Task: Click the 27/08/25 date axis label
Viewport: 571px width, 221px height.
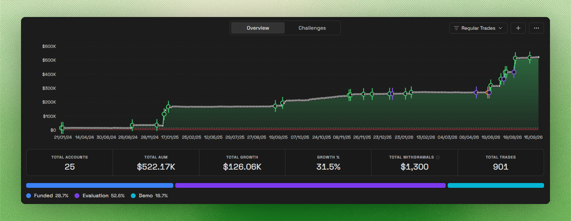Action: click(257, 138)
